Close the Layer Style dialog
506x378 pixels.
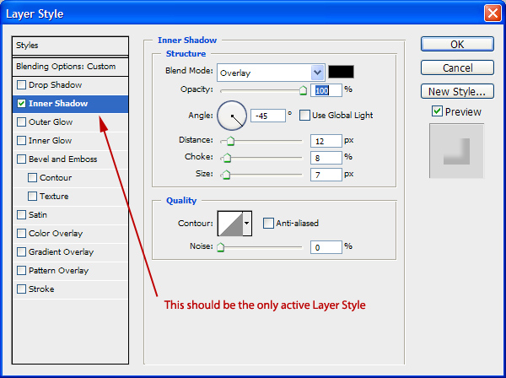492,13
